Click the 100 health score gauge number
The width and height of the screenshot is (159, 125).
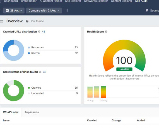[x=124, y=60]
